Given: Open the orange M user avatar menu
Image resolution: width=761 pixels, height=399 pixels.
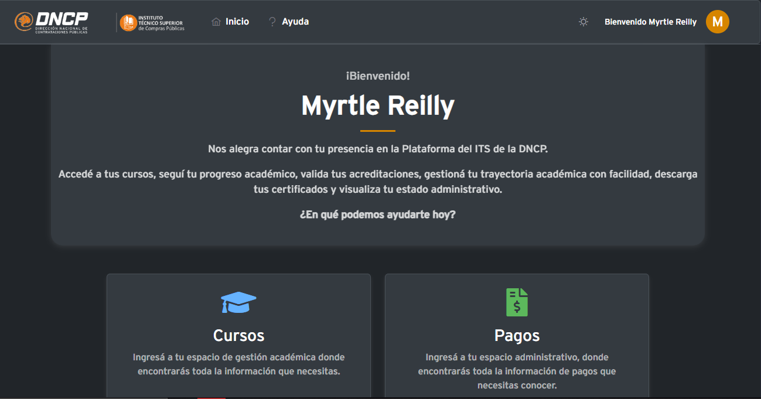Looking at the screenshot, I should [x=717, y=22].
